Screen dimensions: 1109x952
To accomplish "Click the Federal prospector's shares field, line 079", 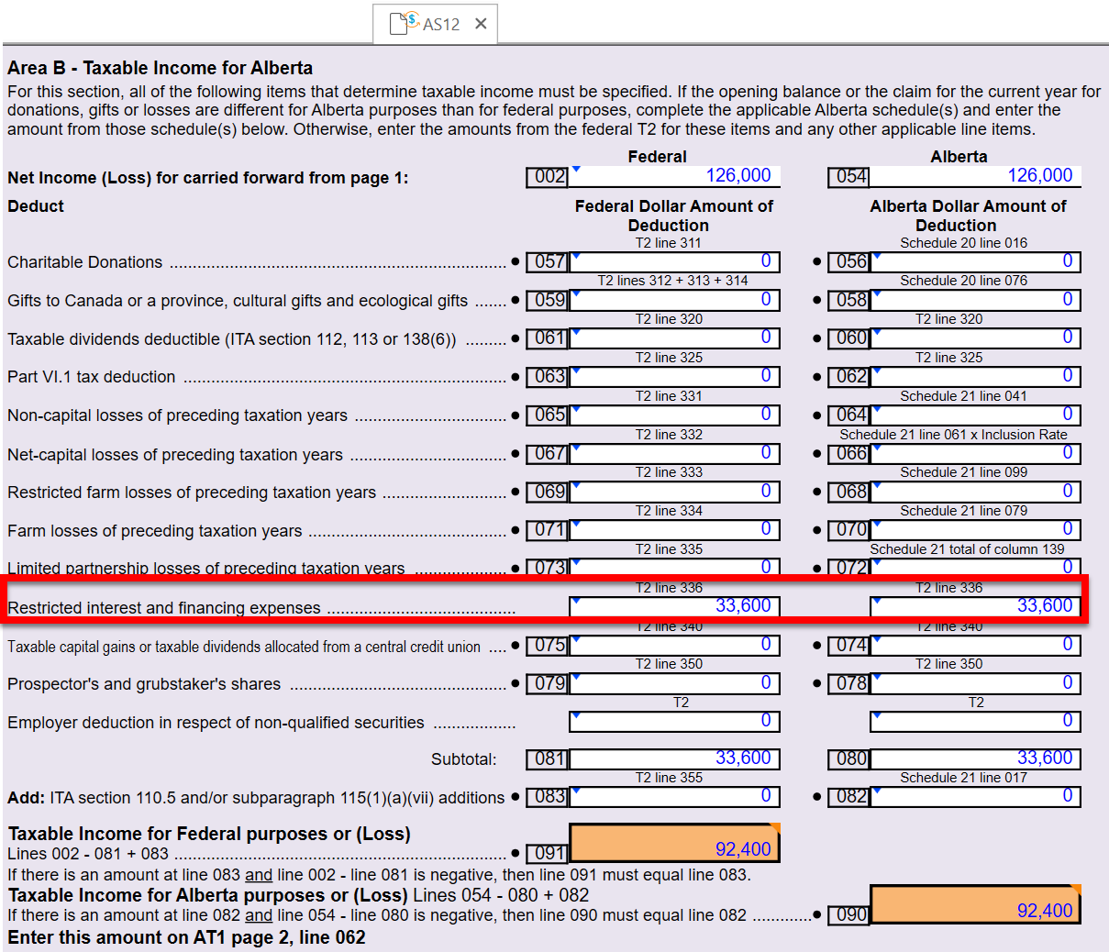I will (x=674, y=683).
